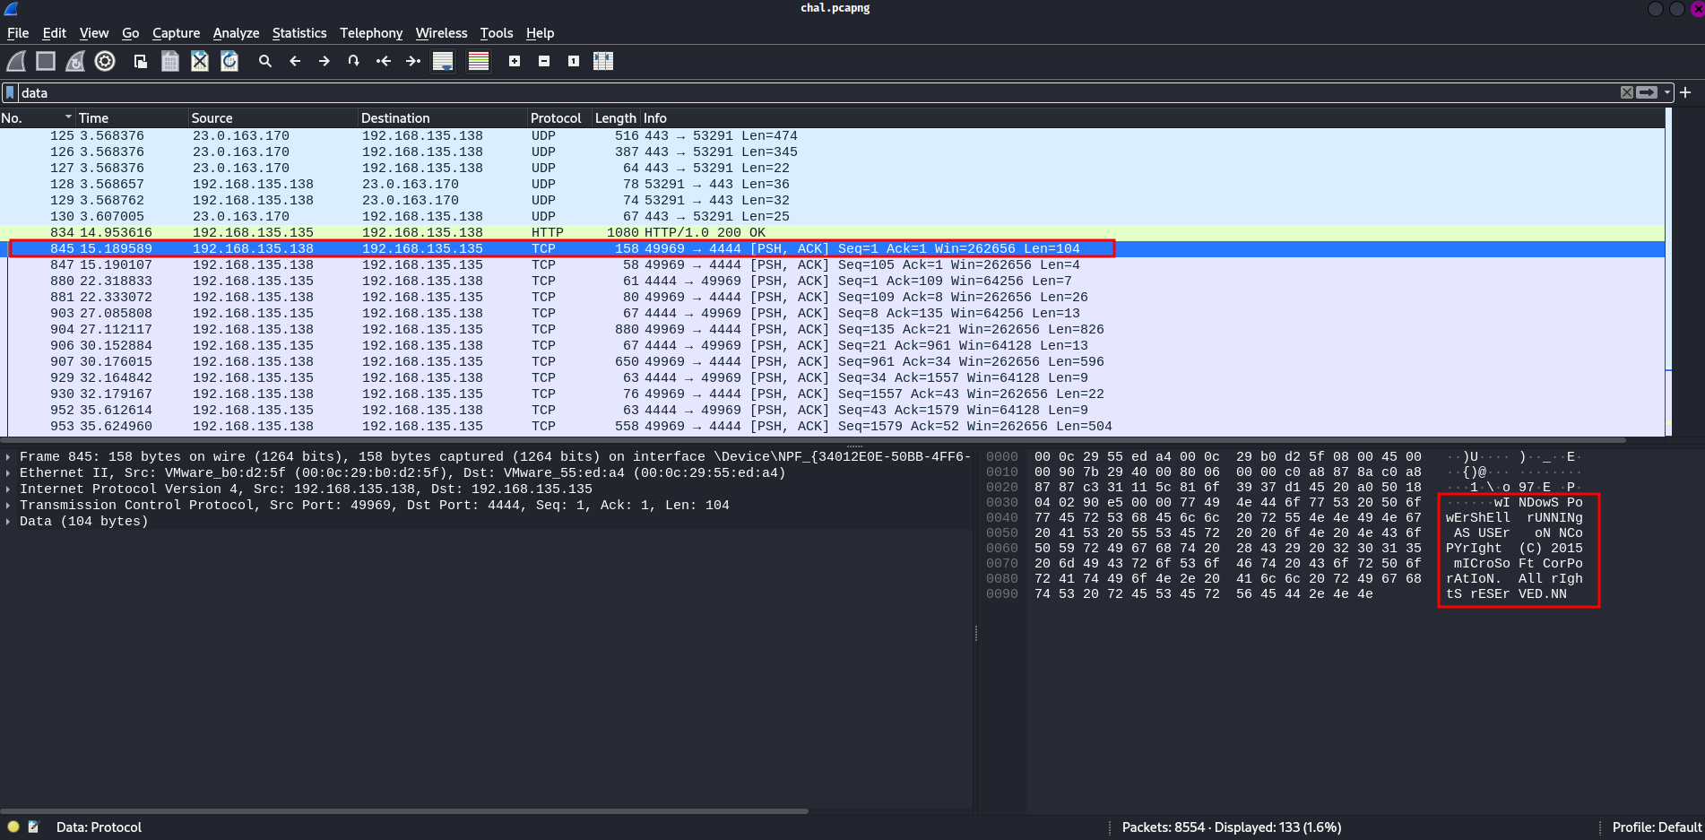This screenshot has width=1705, height=840.
Task: Expand the Data (104 bytes) node
Action: [9, 522]
